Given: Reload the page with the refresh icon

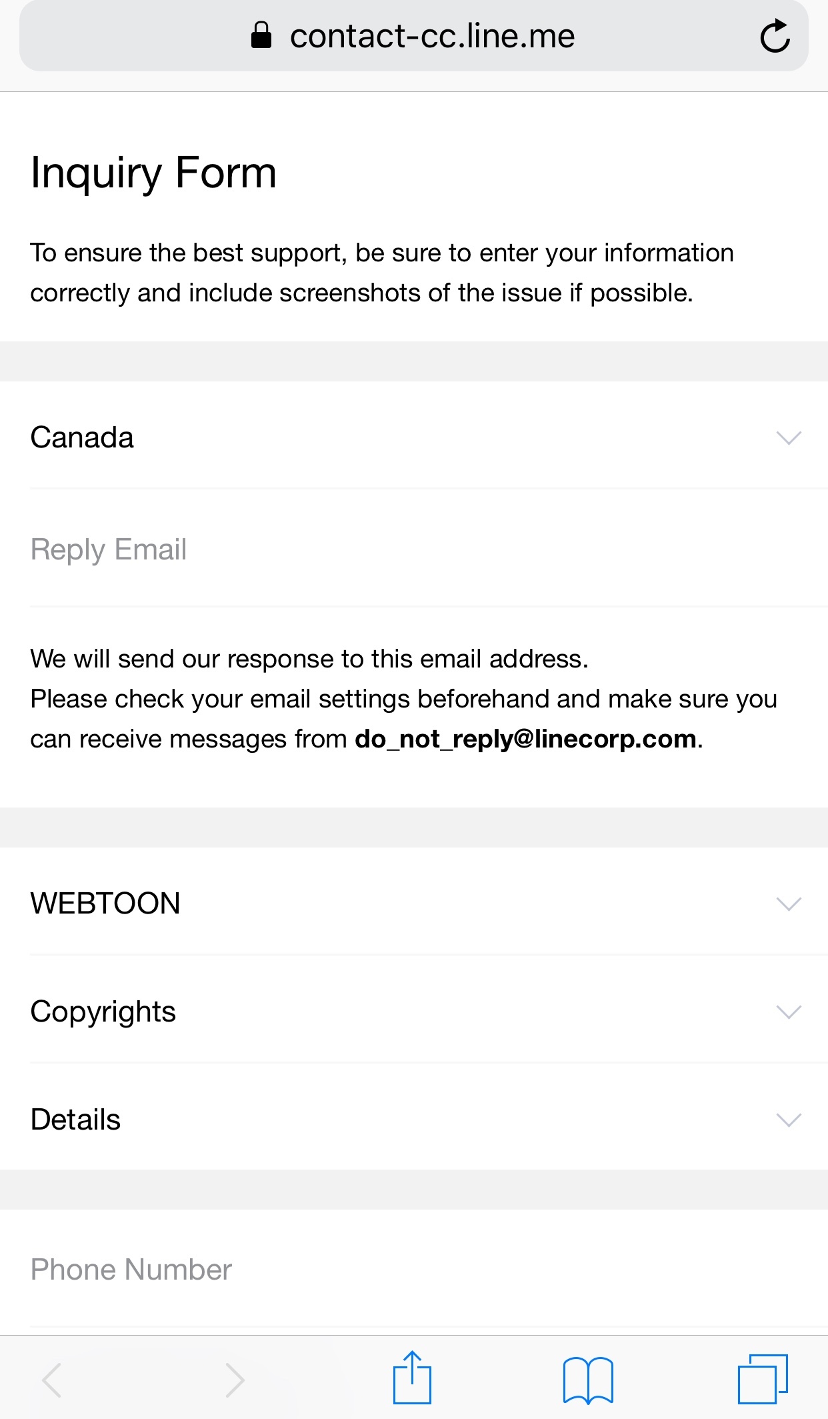Looking at the screenshot, I should pos(775,36).
